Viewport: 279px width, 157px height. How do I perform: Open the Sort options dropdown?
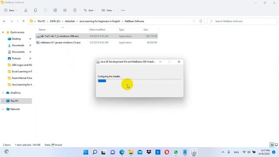click(90, 10)
